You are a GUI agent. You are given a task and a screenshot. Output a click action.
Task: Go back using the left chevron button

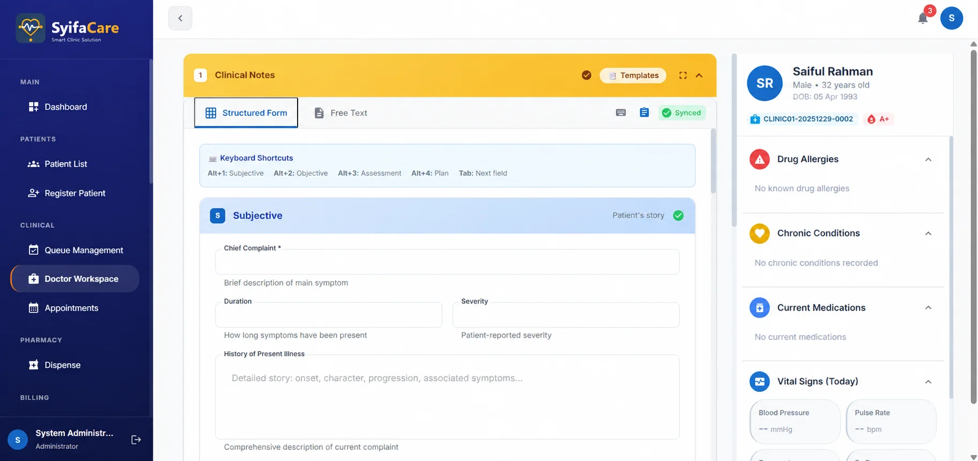coord(180,18)
